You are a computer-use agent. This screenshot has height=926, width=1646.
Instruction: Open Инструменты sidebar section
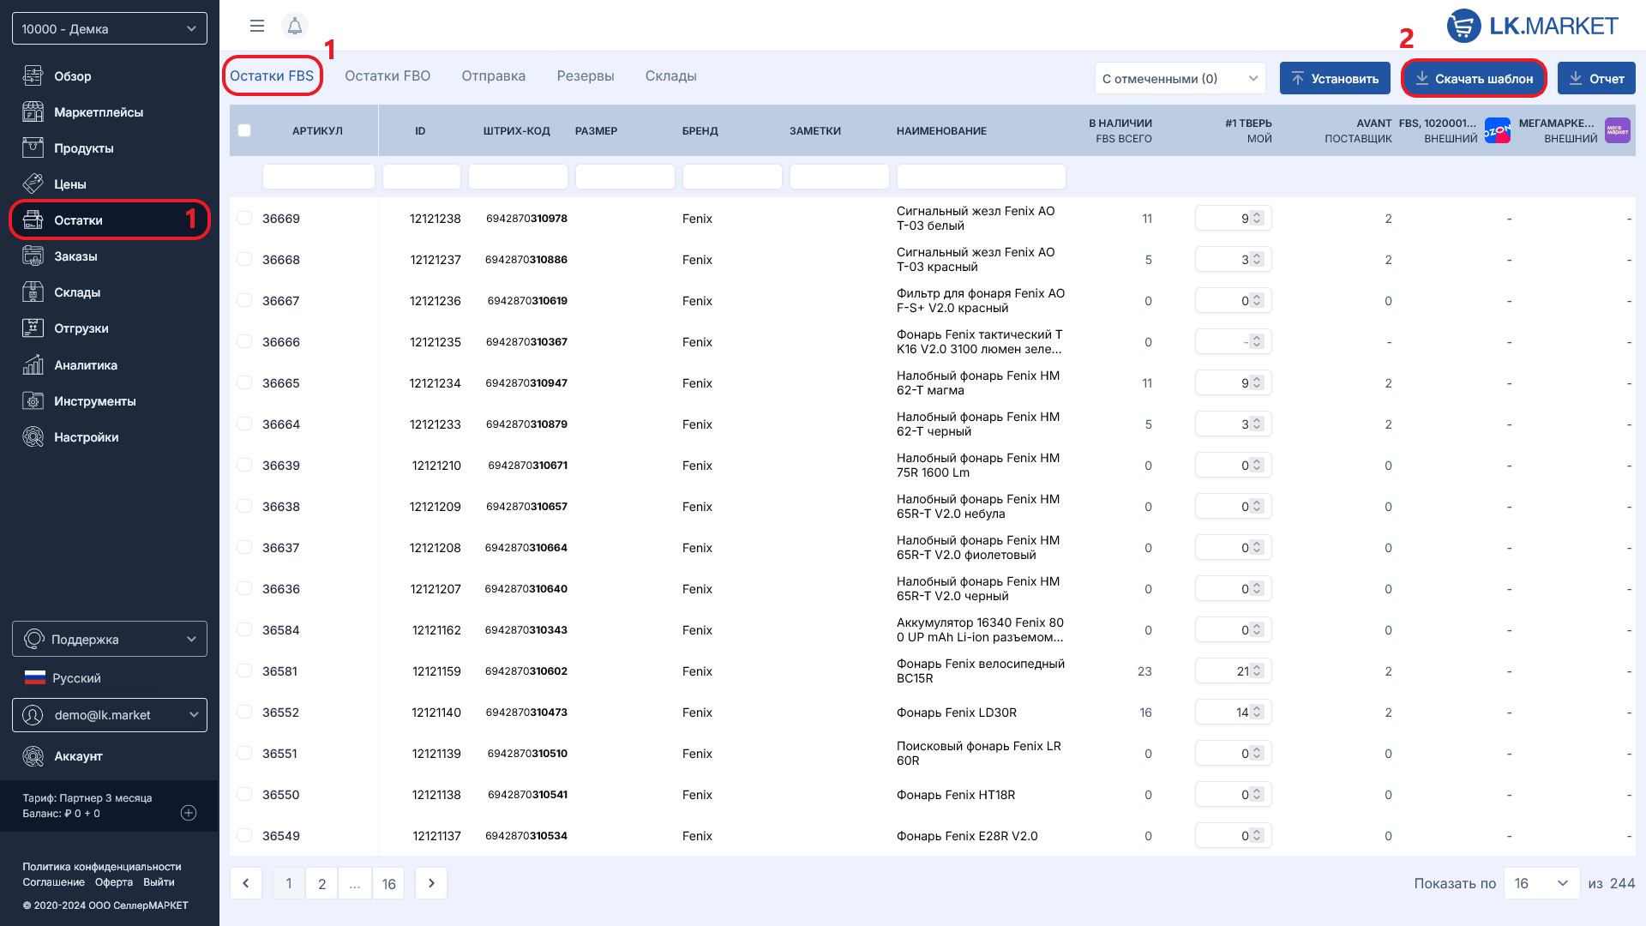[x=94, y=401]
